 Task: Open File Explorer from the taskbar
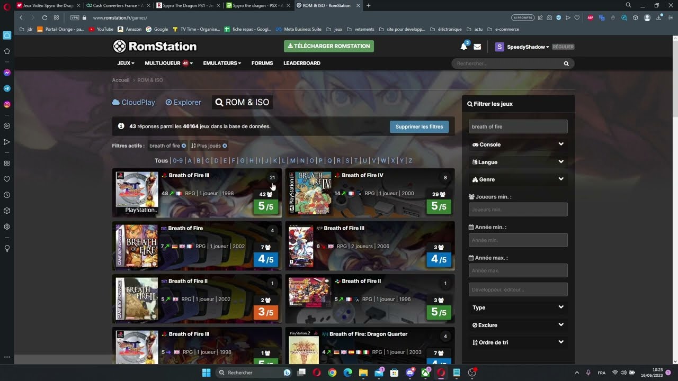click(363, 373)
